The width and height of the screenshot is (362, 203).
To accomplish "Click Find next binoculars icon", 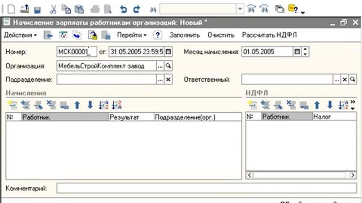I will tap(251, 9).
